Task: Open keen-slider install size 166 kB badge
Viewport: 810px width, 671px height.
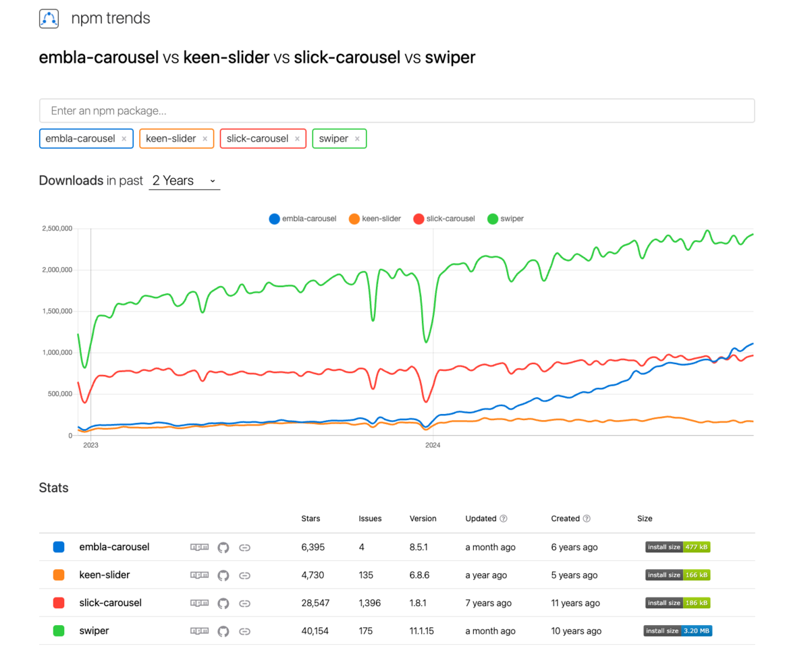Action: 678,575
